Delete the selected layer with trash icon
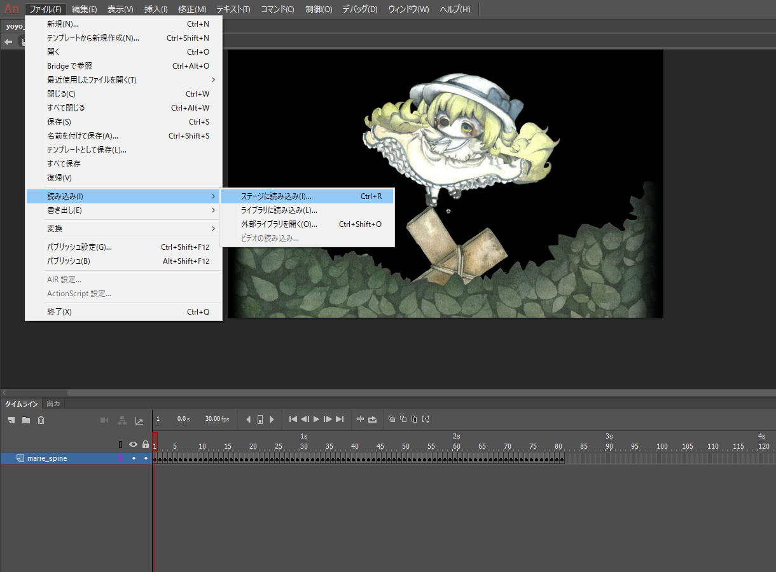The width and height of the screenshot is (776, 572). (x=41, y=420)
